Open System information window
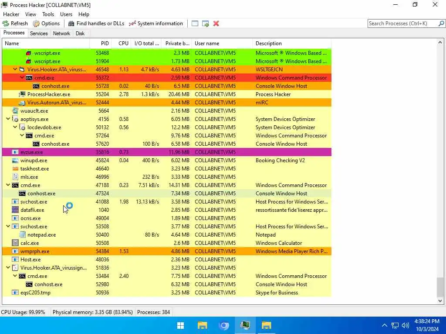The width and height of the screenshot is (446, 334). pos(155,23)
